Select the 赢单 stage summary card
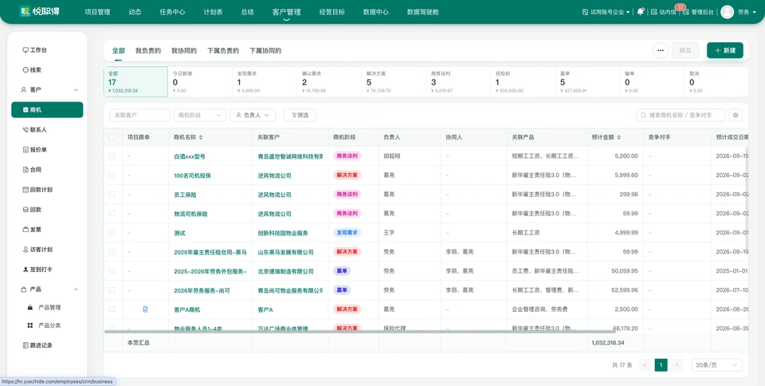The width and height of the screenshot is (765, 386). 587,82
